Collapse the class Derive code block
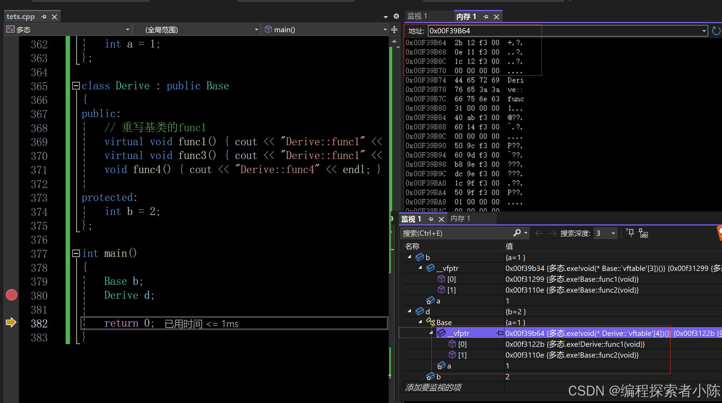The width and height of the screenshot is (722, 403). tap(76, 86)
